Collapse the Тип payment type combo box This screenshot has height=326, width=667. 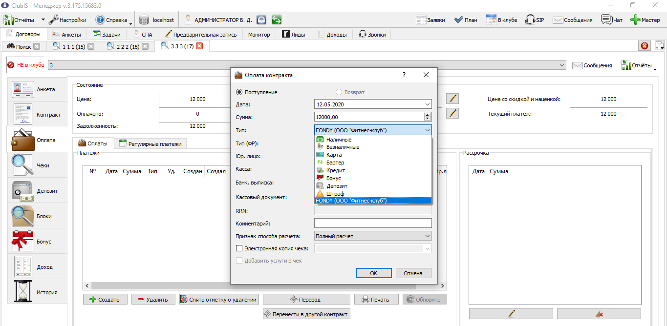pos(428,130)
